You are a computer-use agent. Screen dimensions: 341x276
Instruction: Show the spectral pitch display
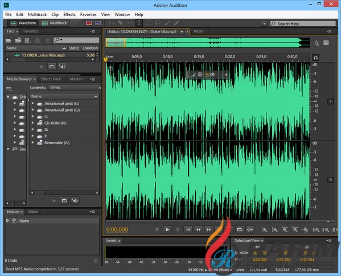[x=98, y=23]
